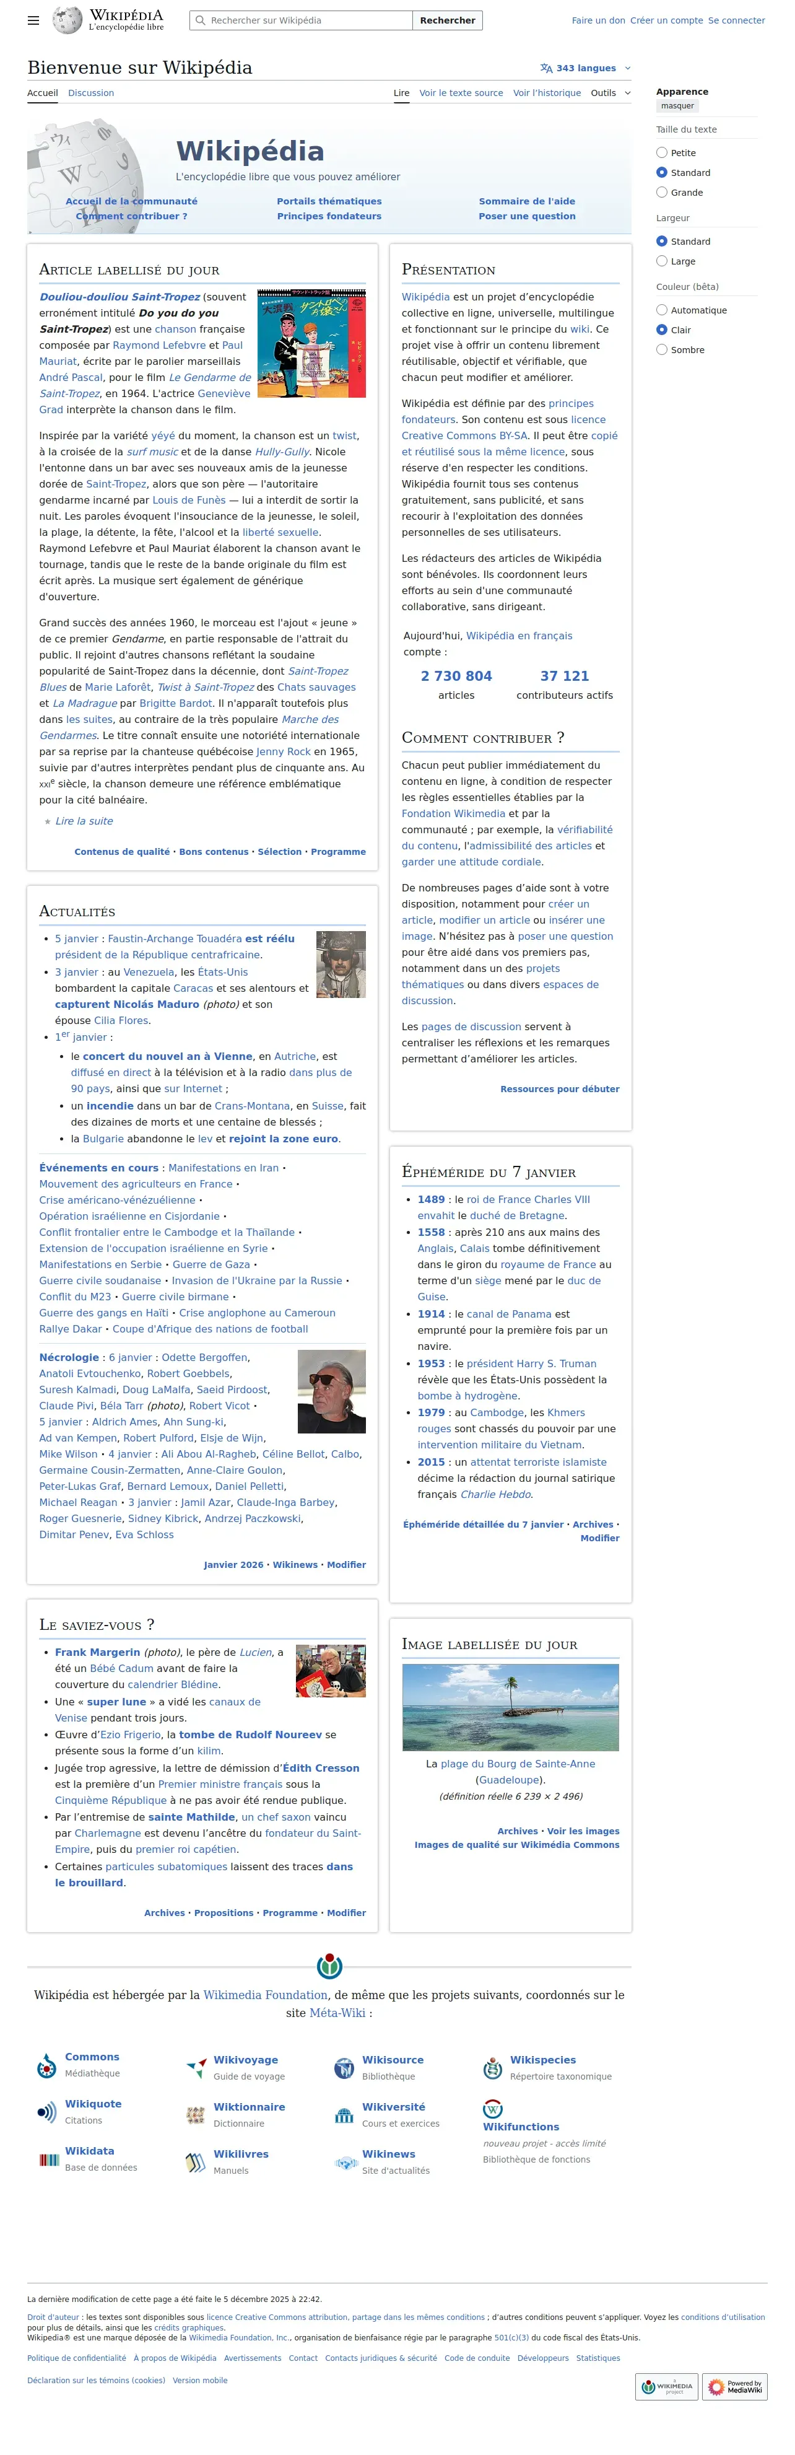Click Accueil de la communauté link
795x2455 pixels.
point(131,201)
